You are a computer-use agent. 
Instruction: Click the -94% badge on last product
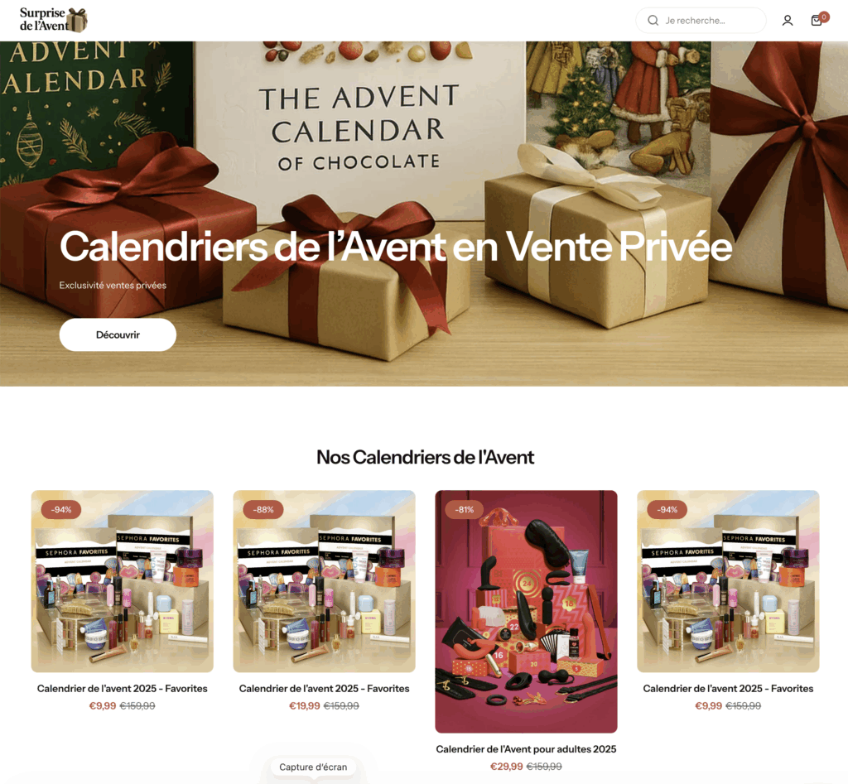(x=667, y=509)
